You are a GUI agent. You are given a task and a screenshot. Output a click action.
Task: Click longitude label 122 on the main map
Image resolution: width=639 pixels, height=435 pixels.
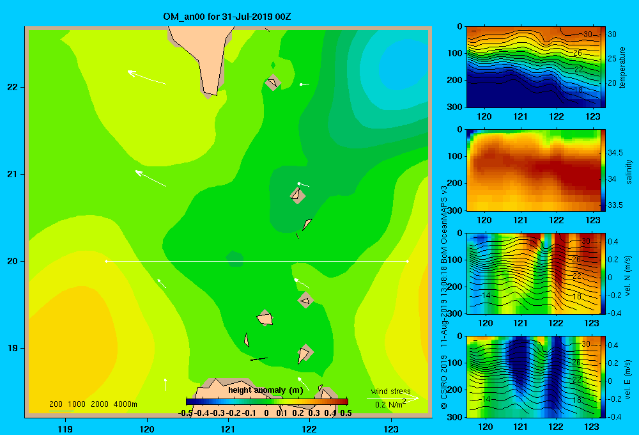click(x=309, y=429)
